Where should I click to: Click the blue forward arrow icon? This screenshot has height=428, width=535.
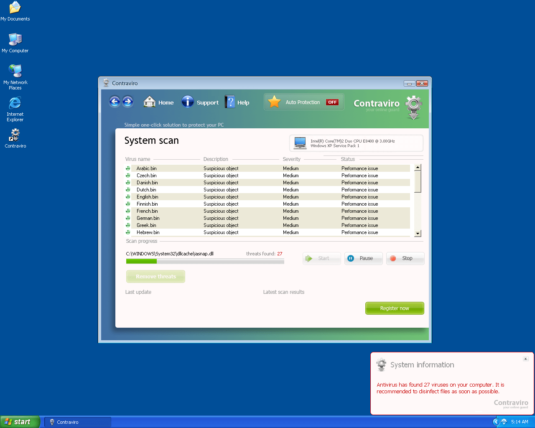pyautogui.click(x=128, y=102)
